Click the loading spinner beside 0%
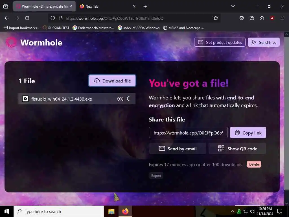 (128, 99)
